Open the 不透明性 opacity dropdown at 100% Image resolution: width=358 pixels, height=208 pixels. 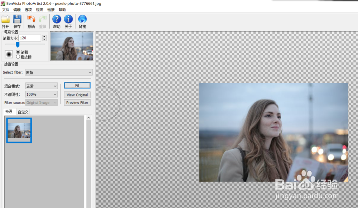pos(41,94)
